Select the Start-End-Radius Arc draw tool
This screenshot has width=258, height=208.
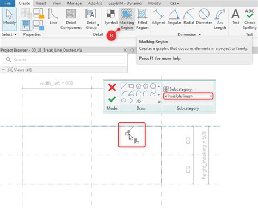124,93
